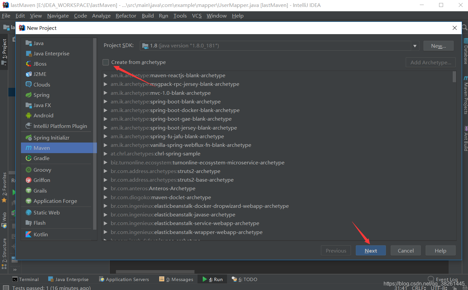Click the Maven 'm' icon
Image resolution: width=468 pixels, height=290 pixels.
[29, 148]
